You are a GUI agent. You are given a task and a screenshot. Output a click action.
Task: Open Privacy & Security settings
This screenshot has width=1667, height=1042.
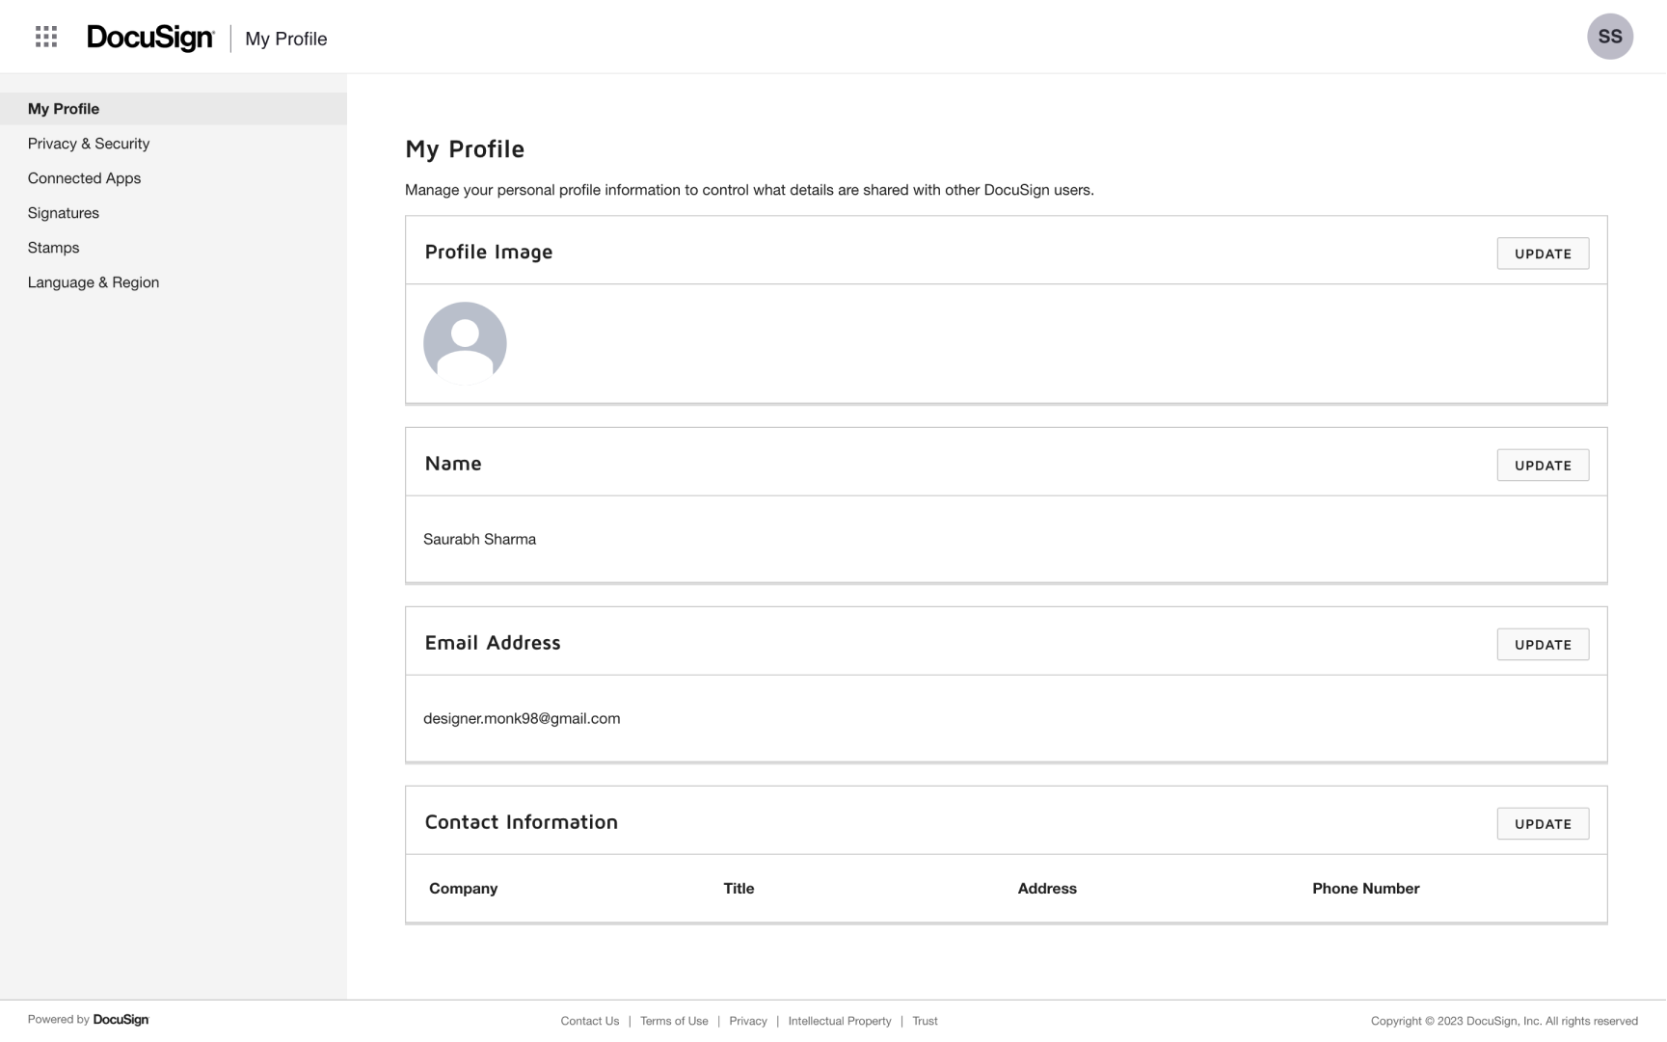(89, 144)
